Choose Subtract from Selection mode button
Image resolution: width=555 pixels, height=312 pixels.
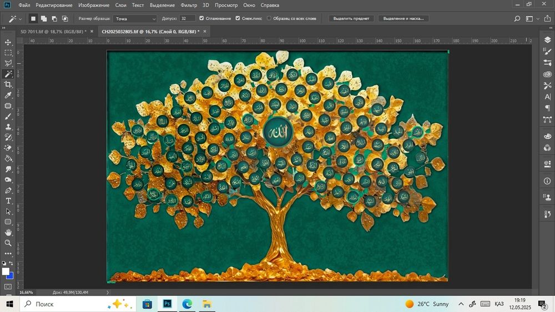[54, 18]
